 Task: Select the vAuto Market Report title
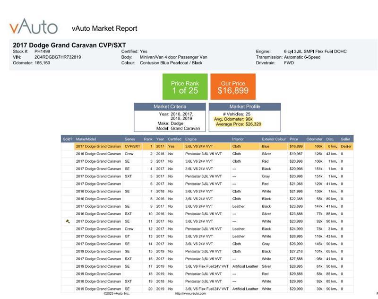click(104, 28)
